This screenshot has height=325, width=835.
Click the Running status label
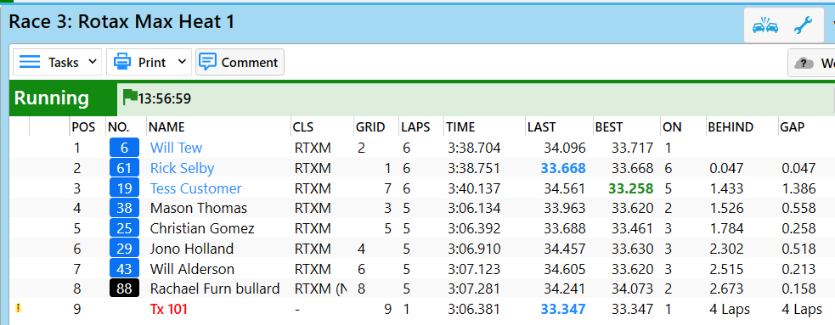pos(52,98)
